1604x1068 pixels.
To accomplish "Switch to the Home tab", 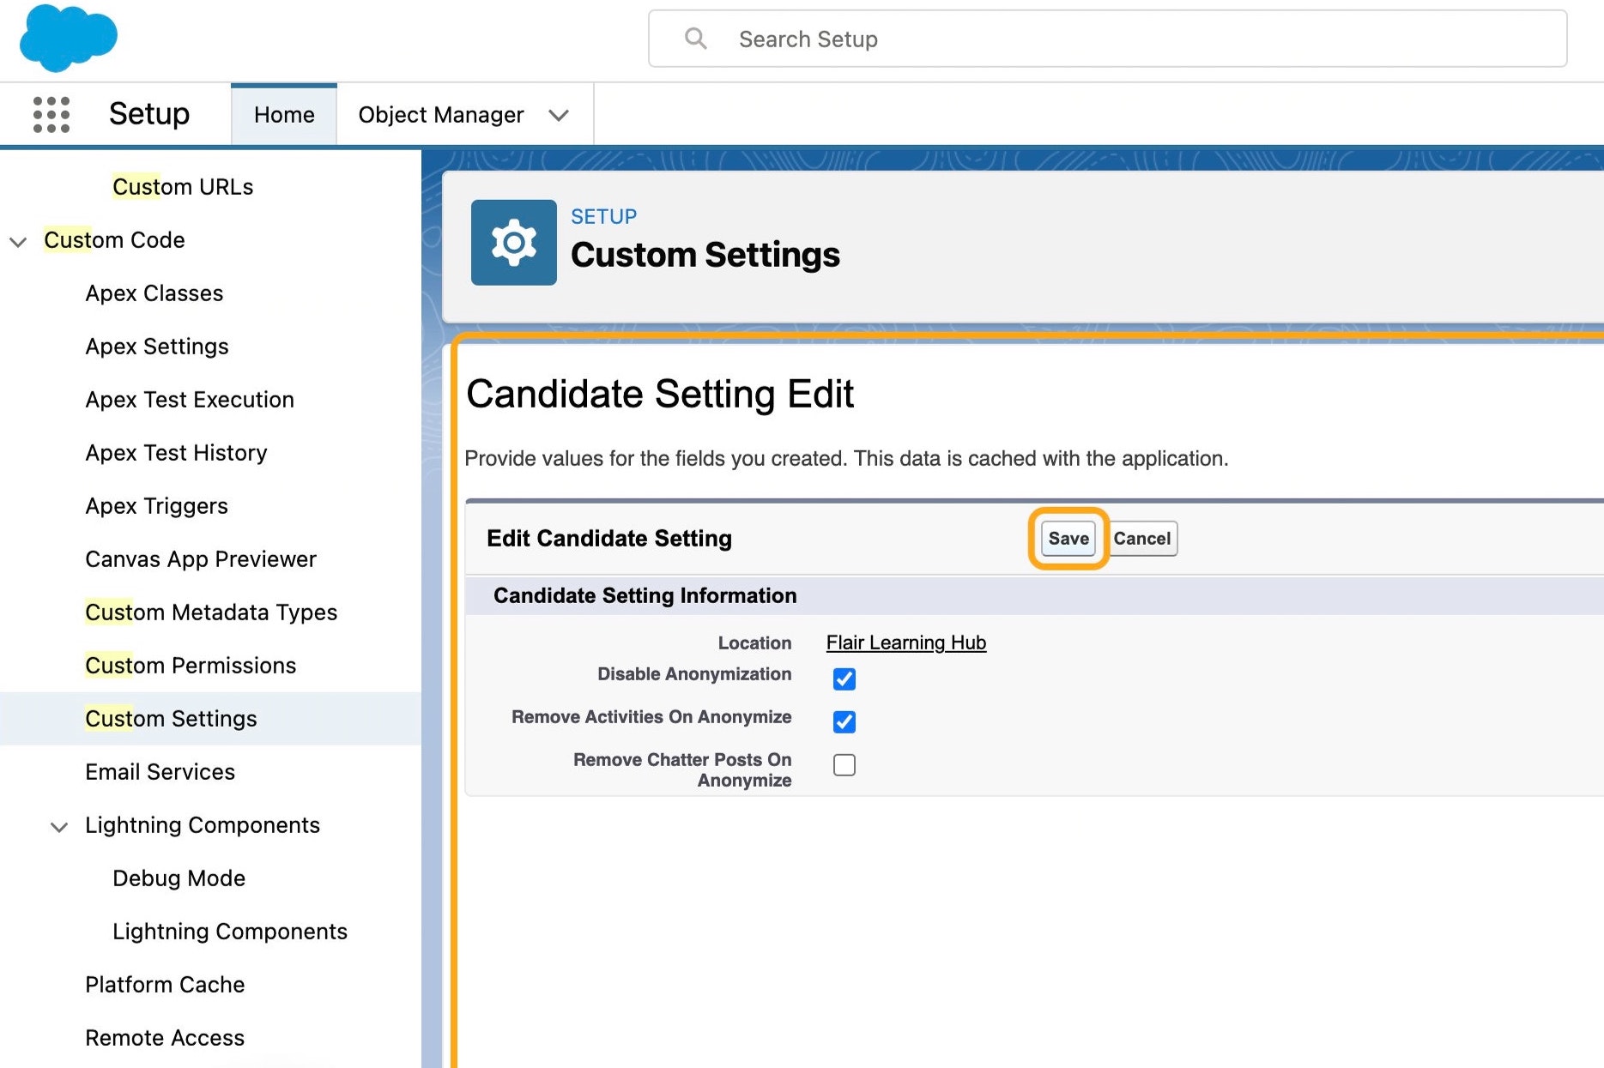I will click(284, 115).
